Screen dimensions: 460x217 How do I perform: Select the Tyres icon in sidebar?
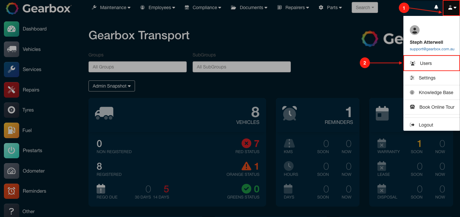11,110
